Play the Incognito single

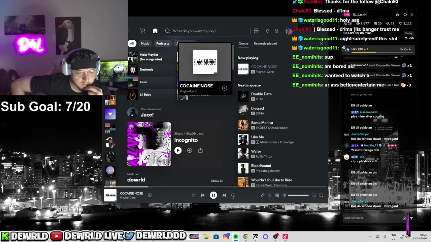(178, 151)
